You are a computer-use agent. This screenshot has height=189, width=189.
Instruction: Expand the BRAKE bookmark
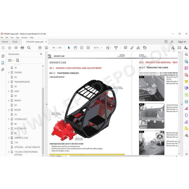click(x=9, y=100)
